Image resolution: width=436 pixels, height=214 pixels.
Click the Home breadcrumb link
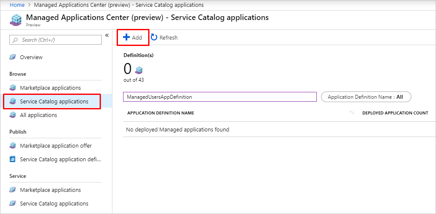tap(17, 5)
